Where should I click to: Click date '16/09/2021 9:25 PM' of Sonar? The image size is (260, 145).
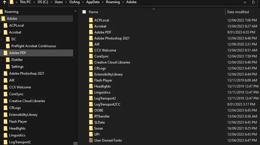click(242, 128)
